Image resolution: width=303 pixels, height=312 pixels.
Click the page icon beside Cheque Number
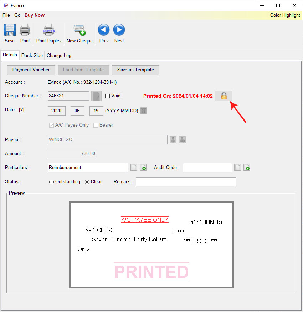(96, 96)
